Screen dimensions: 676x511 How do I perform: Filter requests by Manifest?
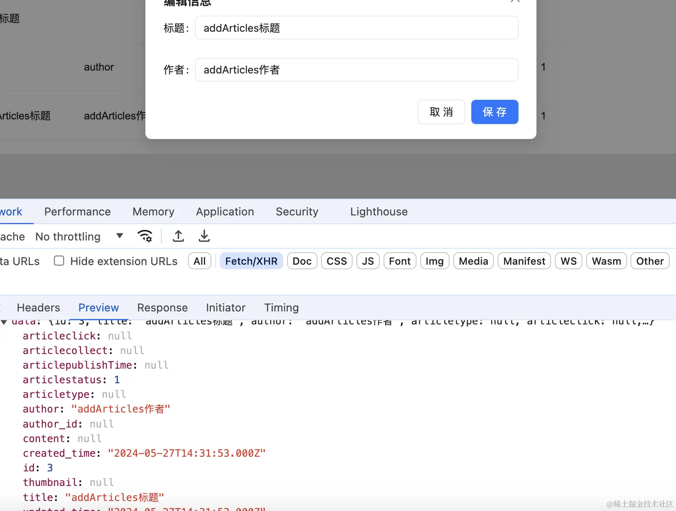coord(524,261)
